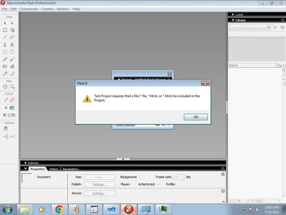The height and width of the screenshot is (215, 286).
Task: Select the Eraser tool
Action: (12, 74)
